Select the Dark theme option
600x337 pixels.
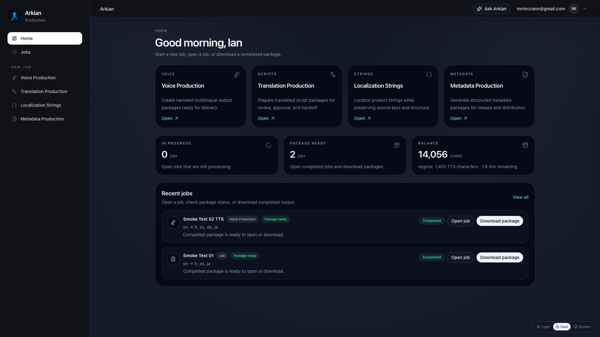[x=562, y=327]
